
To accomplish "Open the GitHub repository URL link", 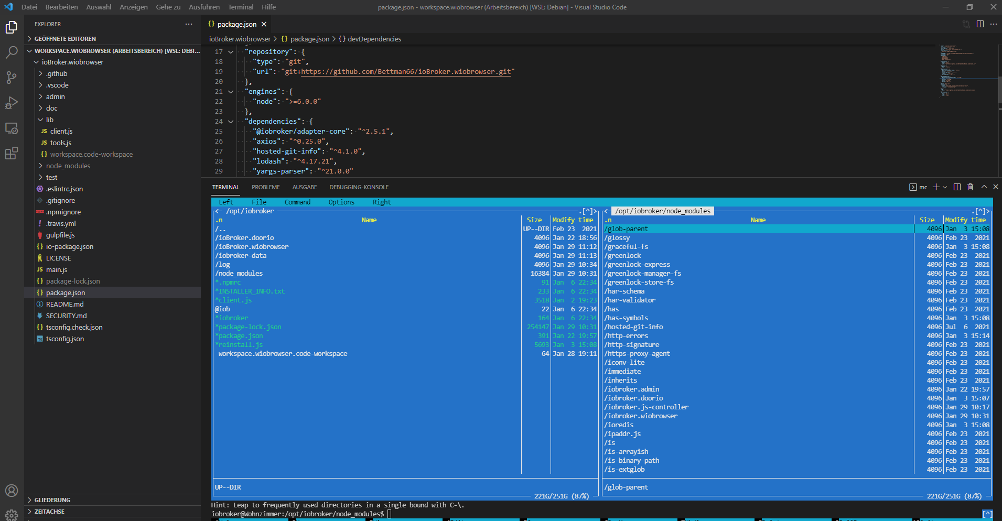I will (406, 72).
